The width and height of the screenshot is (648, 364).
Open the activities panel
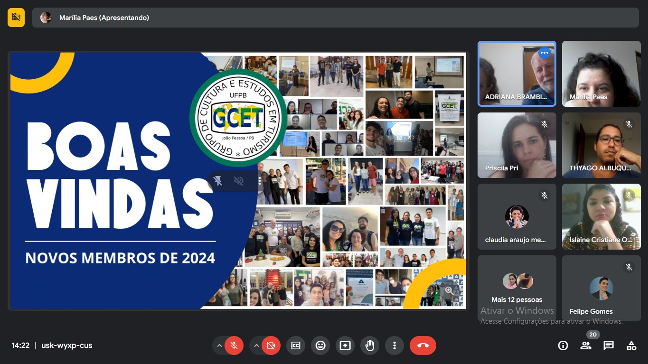click(x=631, y=345)
